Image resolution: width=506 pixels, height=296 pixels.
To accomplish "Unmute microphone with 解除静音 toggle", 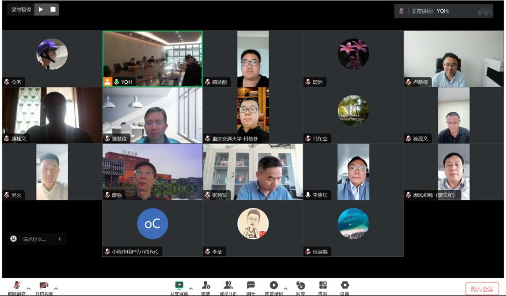I will click(17, 286).
